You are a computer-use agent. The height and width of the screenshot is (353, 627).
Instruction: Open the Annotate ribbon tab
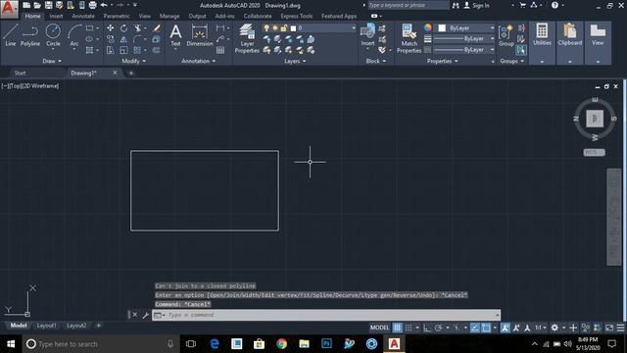click(83, 16)
